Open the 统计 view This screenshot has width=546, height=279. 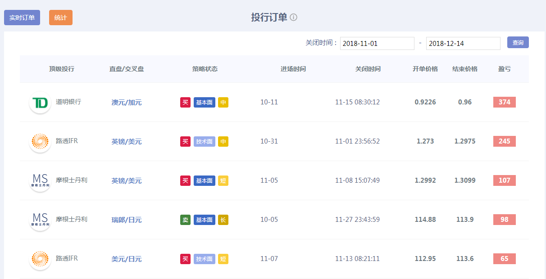[61, 18]
